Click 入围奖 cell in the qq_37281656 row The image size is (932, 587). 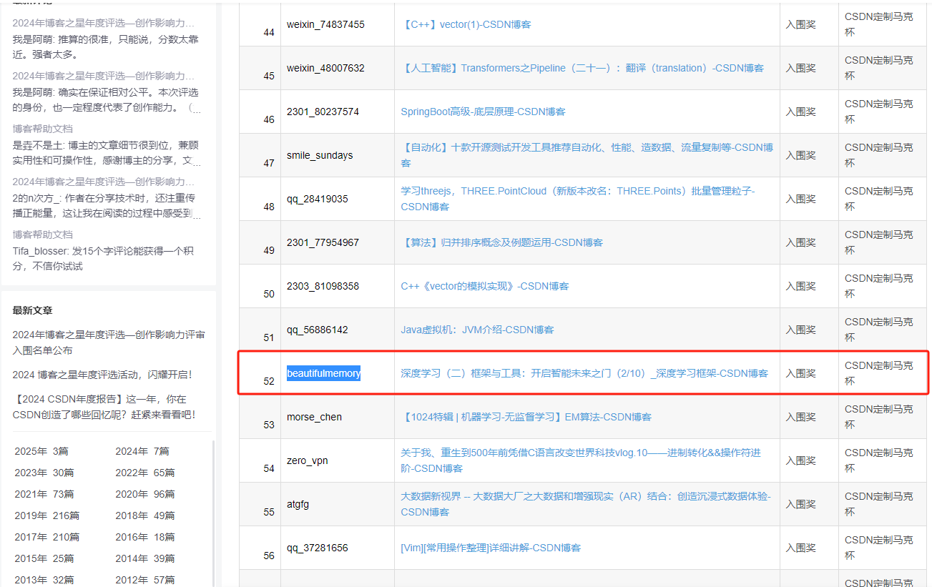[x=809, y=548]
